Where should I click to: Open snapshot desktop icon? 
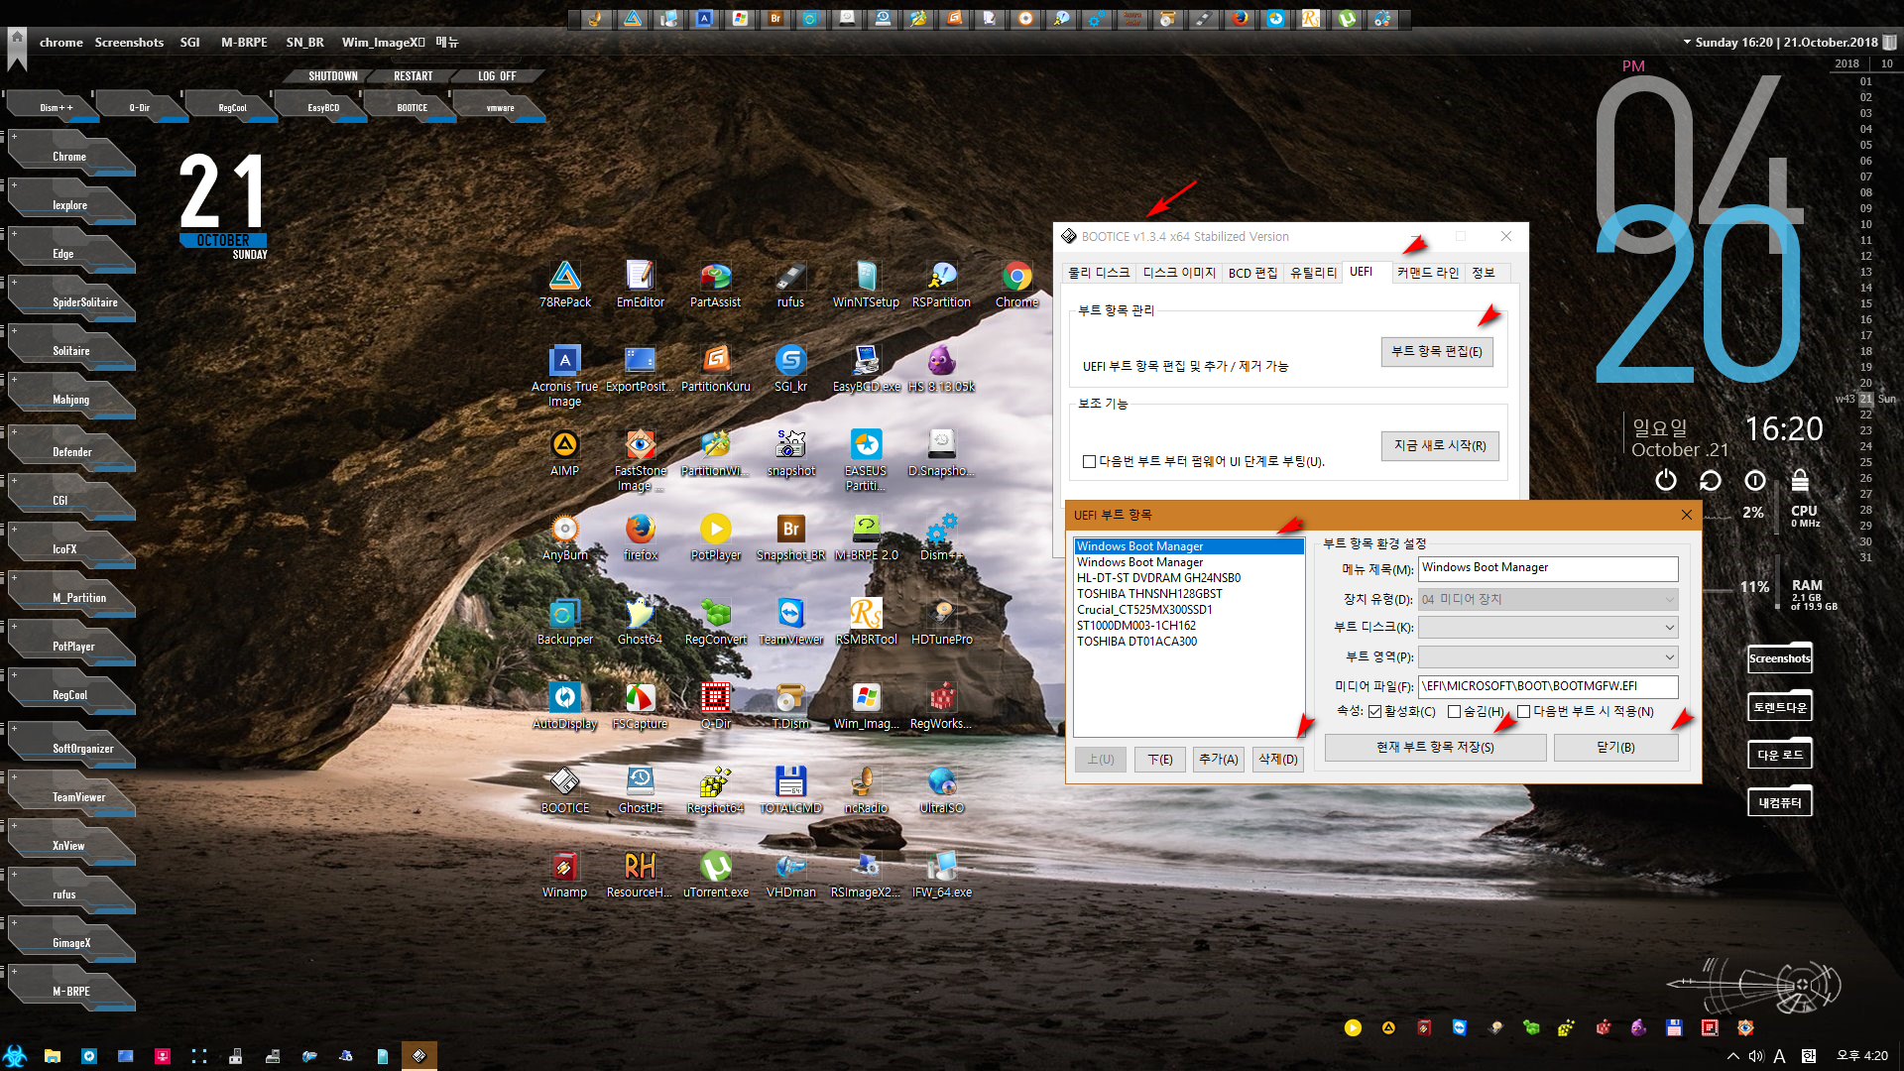pos(790,452)
